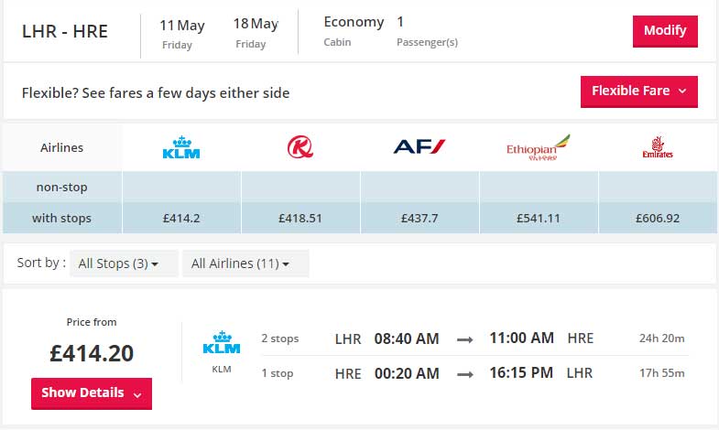Viewport: 719px width, 430px height.
Task: Select Emirates fare £606.92
Action: [x=658, y=218]
